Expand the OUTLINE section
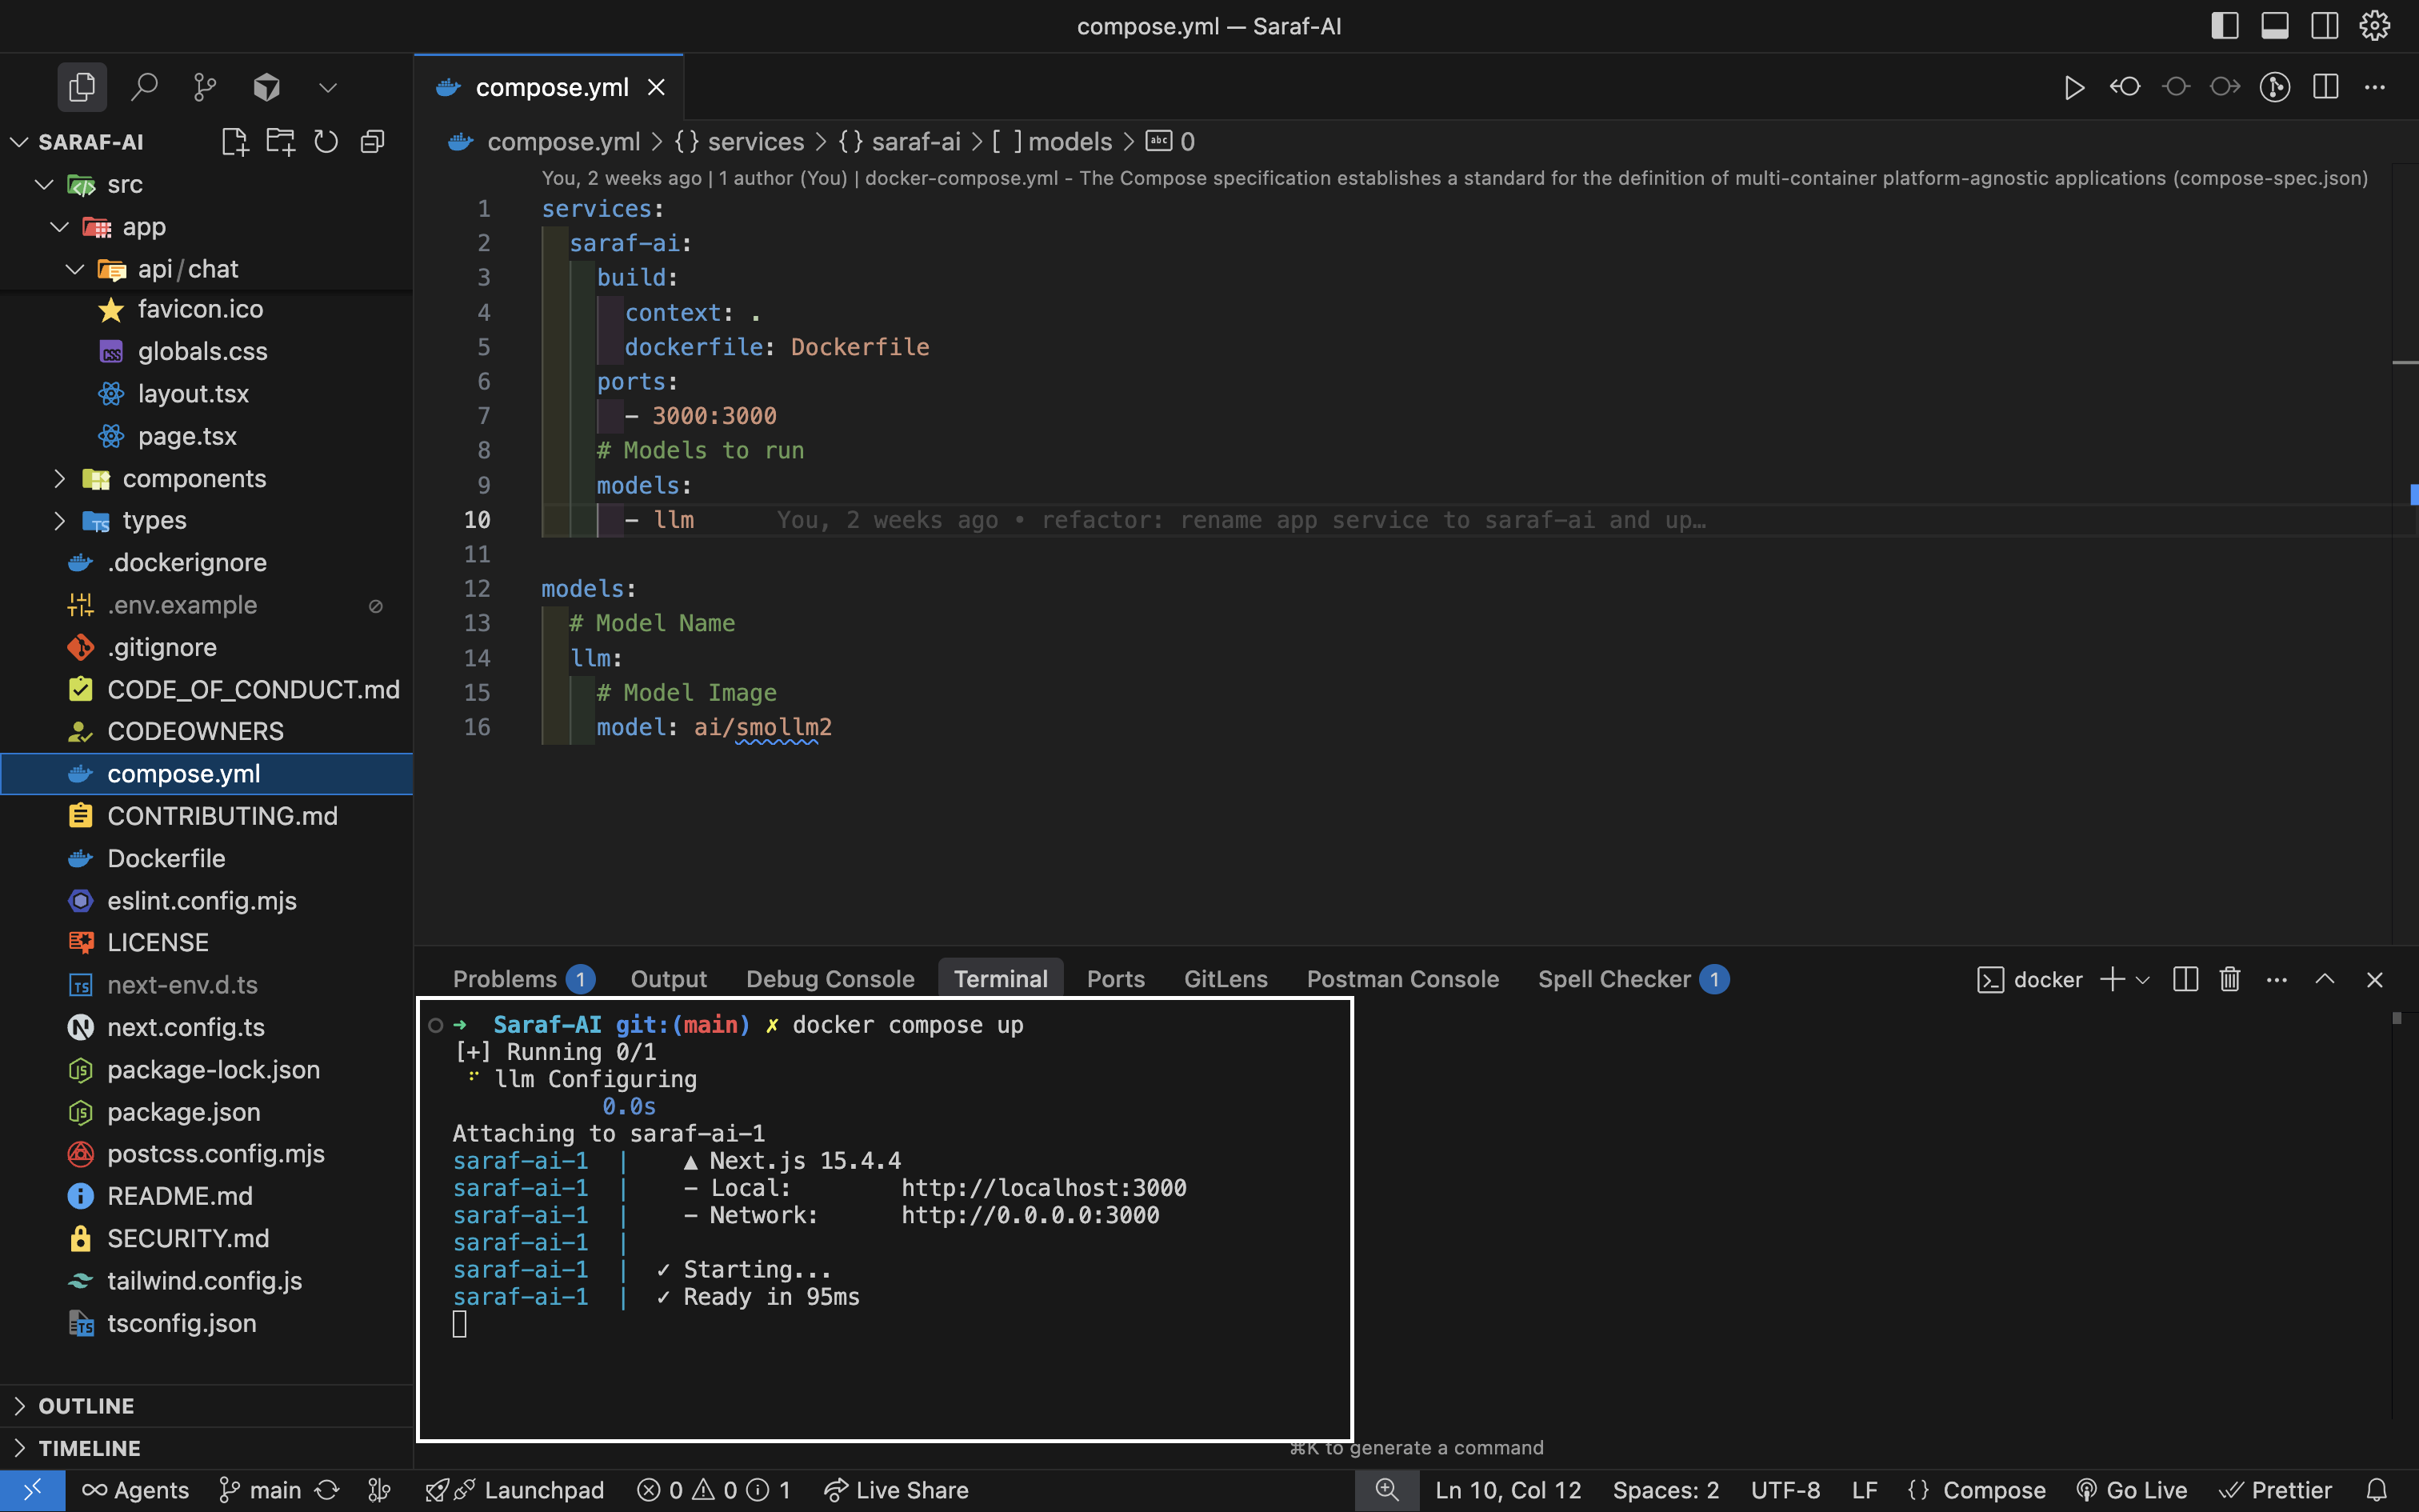 (86, 1405)
